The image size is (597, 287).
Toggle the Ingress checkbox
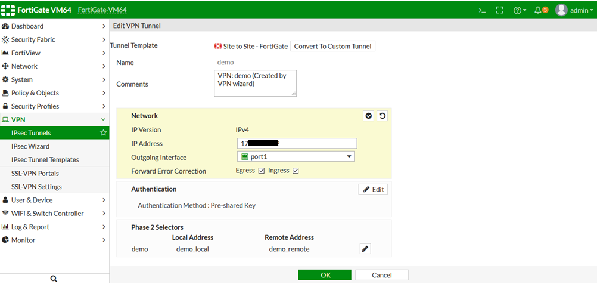[x=295, y=171]
